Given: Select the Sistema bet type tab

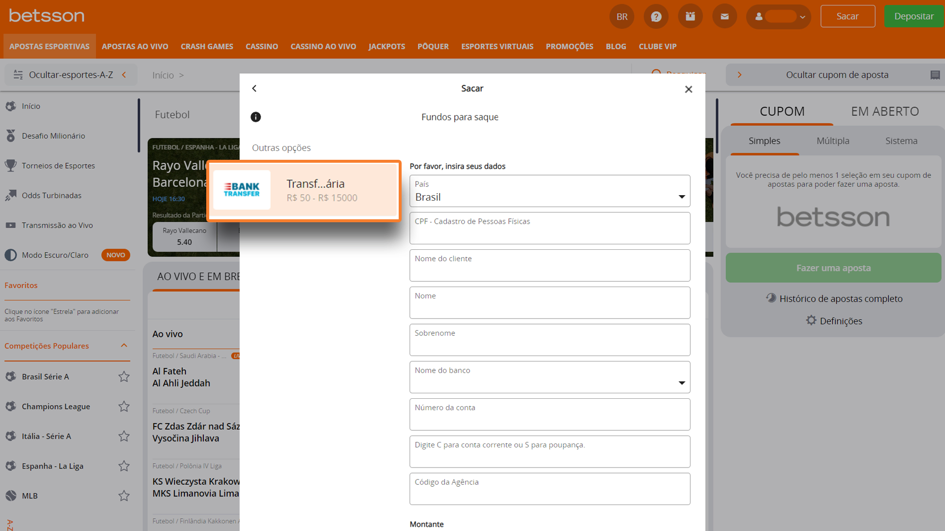Looking at the screenshot, I should pos(901,141).
